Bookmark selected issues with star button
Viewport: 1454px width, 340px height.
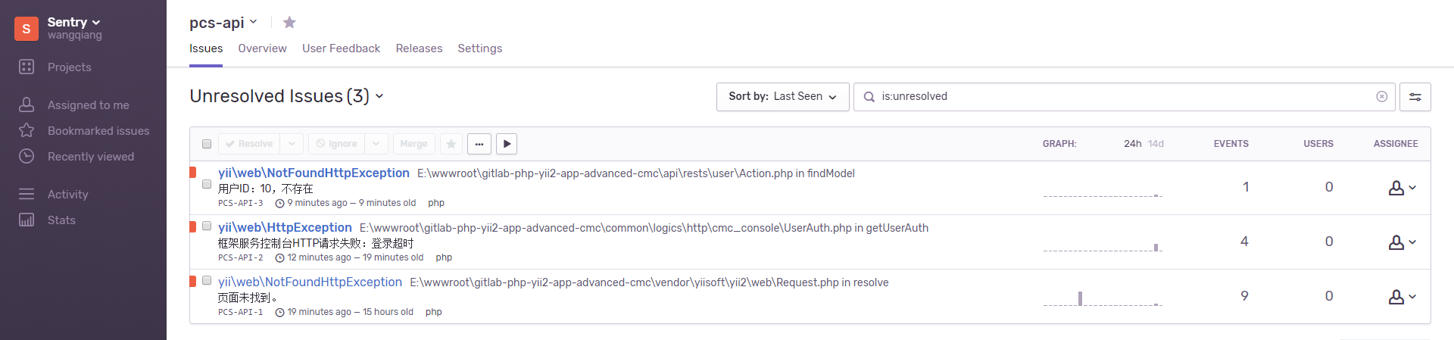pos(451,144)
